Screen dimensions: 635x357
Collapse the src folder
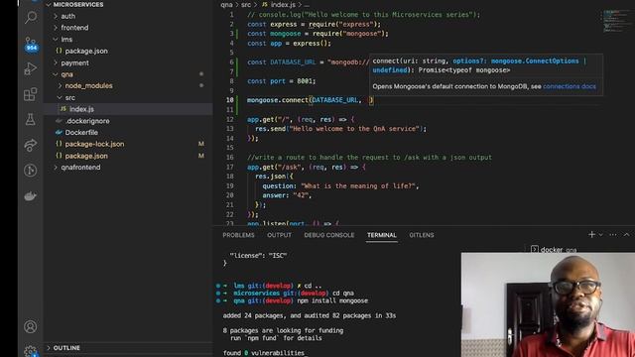pyautogui.click(x=60, y=97)
